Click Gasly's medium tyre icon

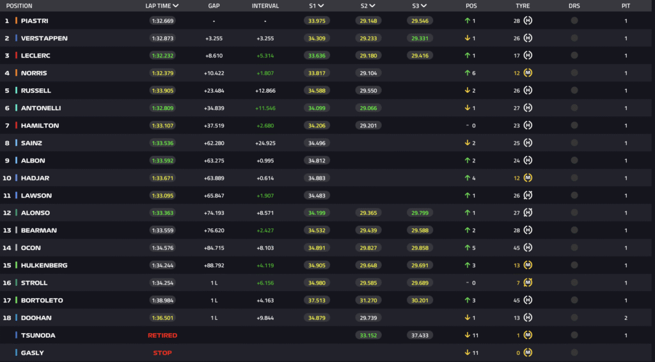(x=528, y=353)
